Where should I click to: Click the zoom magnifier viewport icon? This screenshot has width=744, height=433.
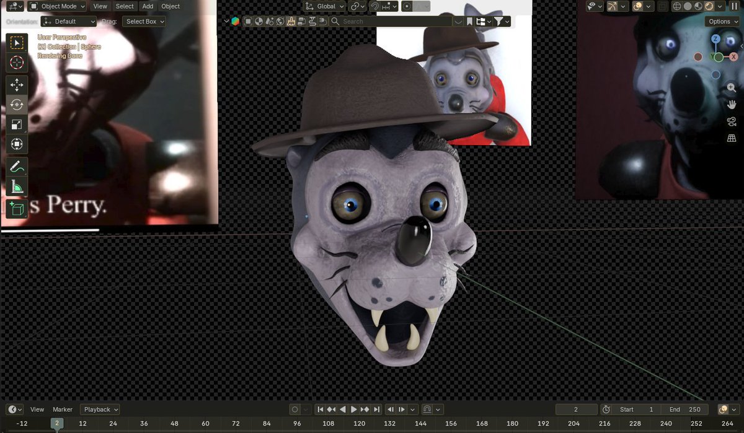(x=732, y=89)
